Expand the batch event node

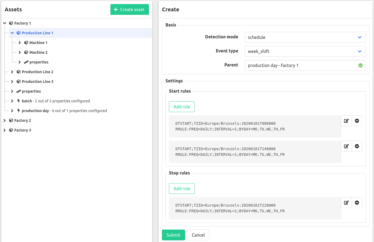[x=12, y=101]
